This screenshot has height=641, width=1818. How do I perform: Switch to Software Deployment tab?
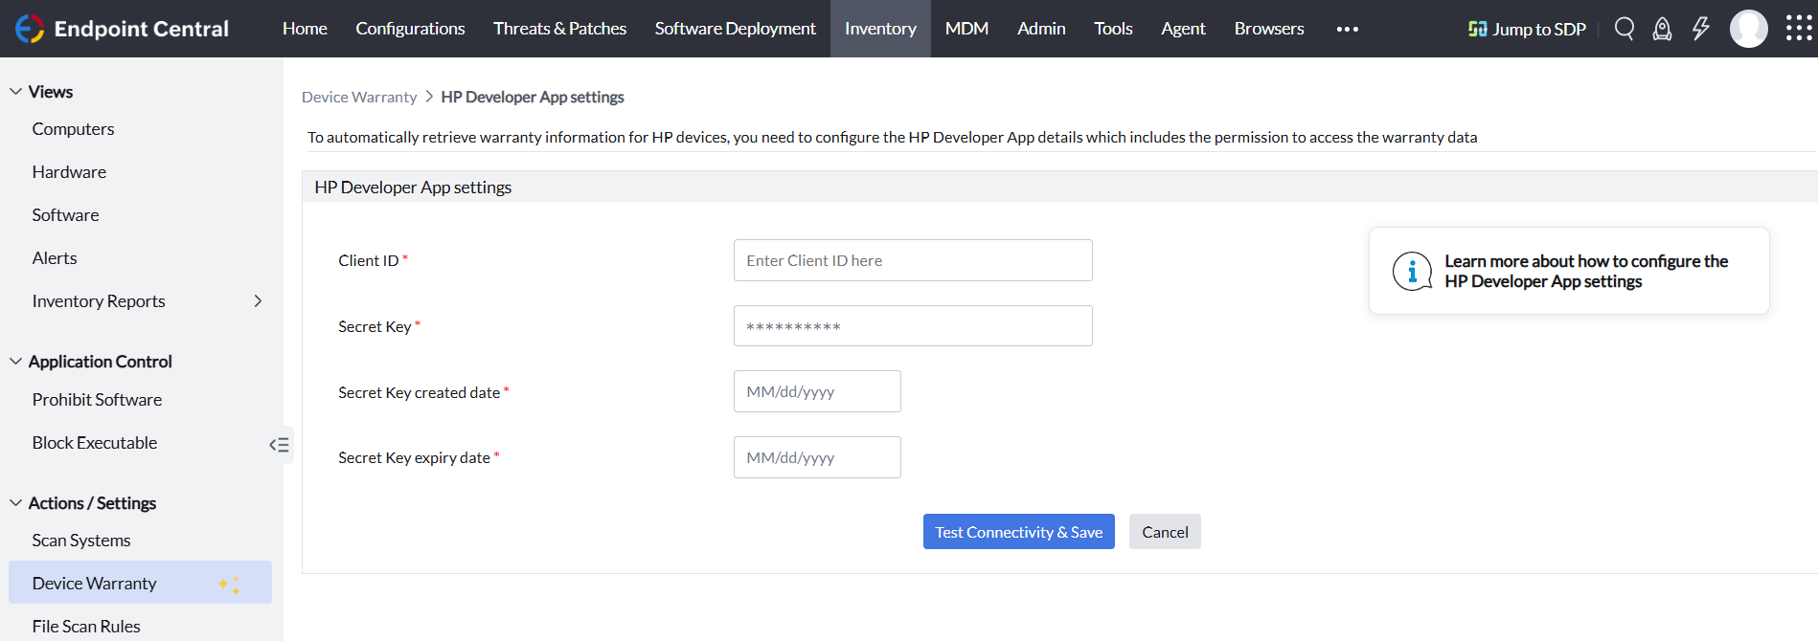point(735,29)
